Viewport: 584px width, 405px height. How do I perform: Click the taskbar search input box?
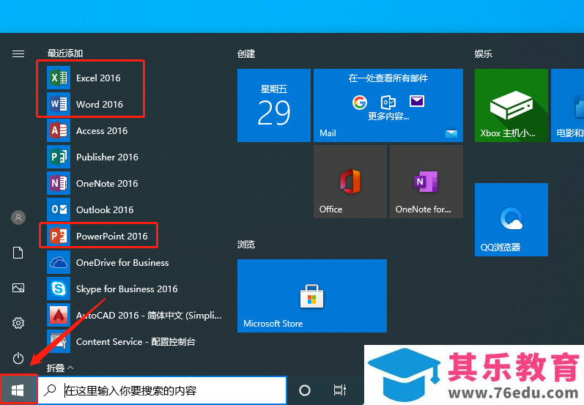(163, 390)
